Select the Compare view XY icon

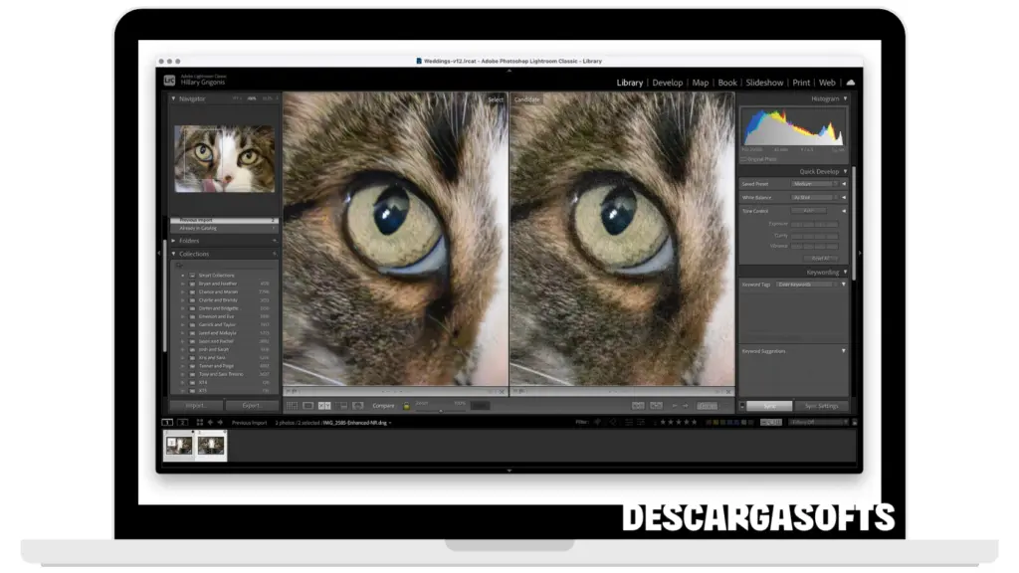pos(324,406)
